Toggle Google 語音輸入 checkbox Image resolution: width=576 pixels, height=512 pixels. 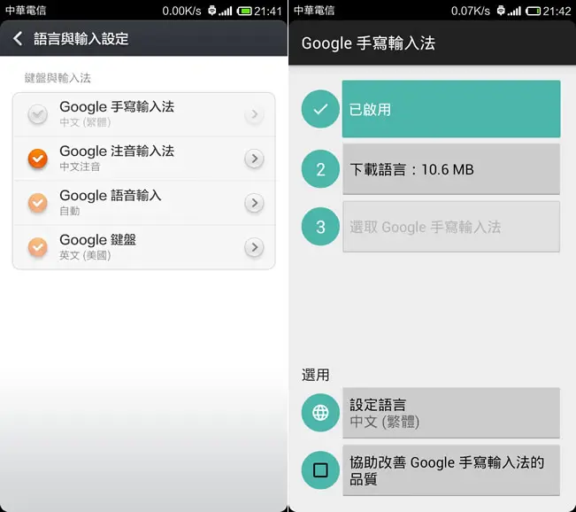tap(37, 203)
